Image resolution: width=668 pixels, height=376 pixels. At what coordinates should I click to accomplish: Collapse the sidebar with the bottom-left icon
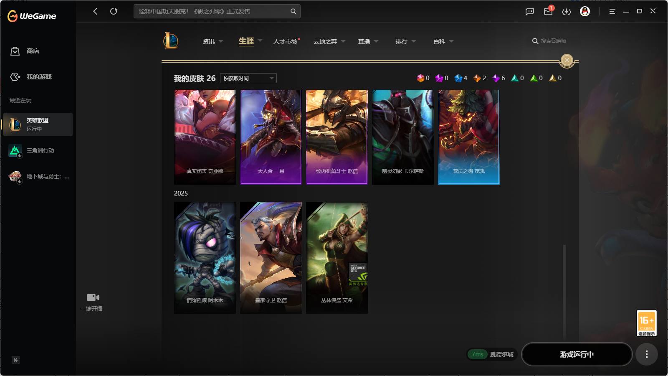click(16, 360)
